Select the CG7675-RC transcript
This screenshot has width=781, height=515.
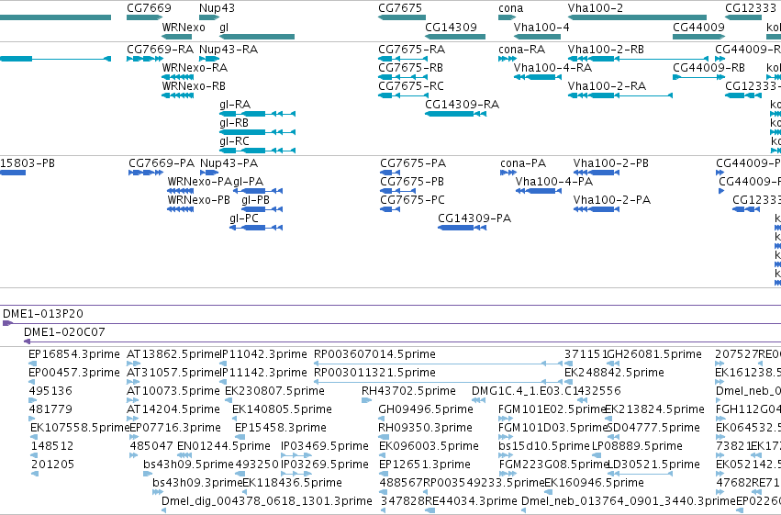click(403, 95)
